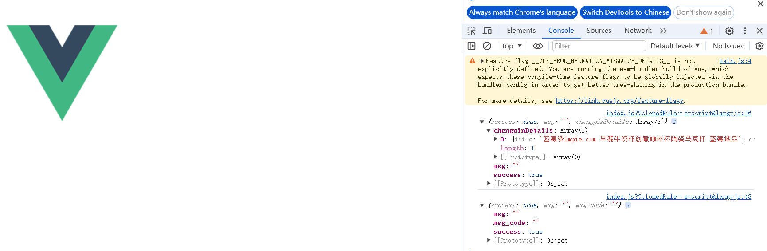Click the length: 1 property

(x=517, y=148)
